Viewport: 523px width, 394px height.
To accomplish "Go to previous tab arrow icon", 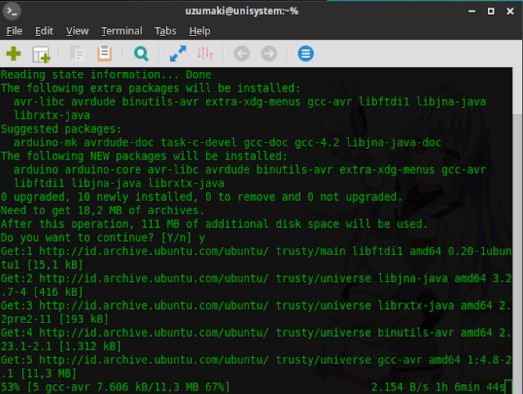I will pos(242,54).
